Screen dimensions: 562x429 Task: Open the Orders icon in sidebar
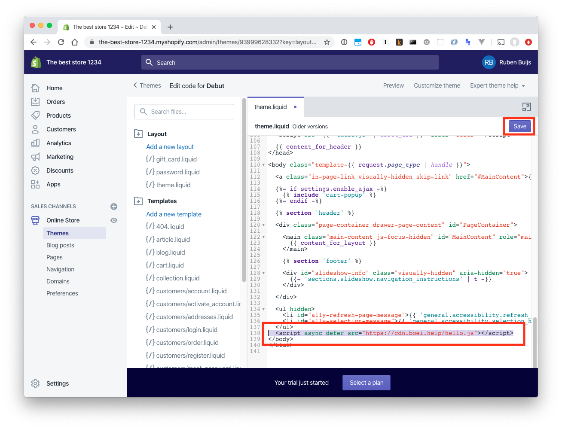coord(35,102)
